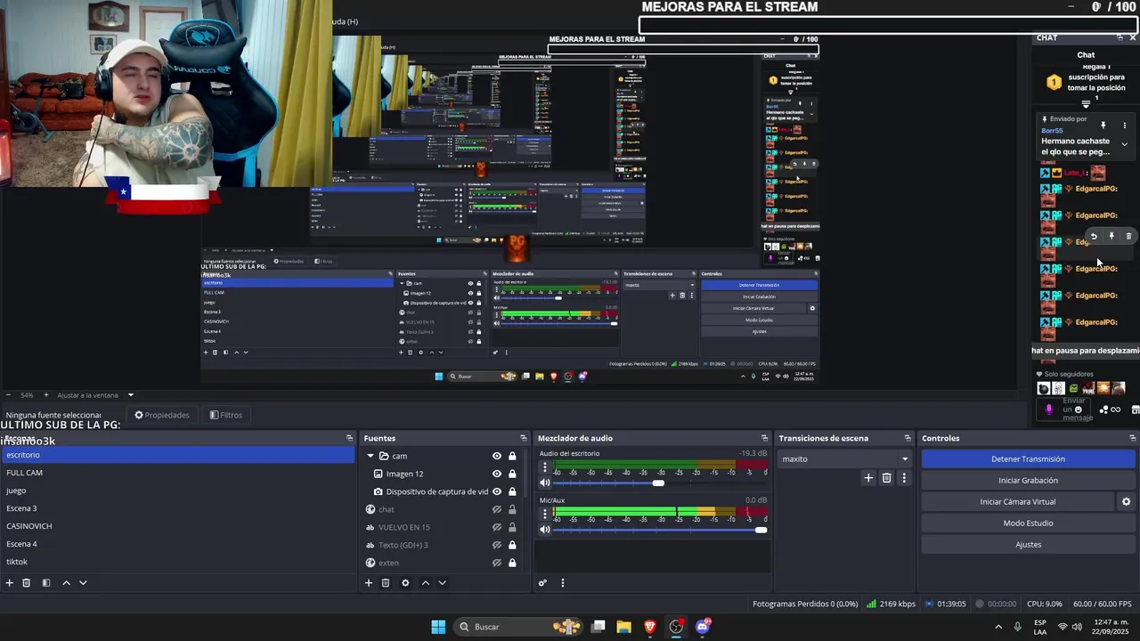Adjust Audio del escritorio volume slider
1140x641 pixels.
(x=658, y=483)
